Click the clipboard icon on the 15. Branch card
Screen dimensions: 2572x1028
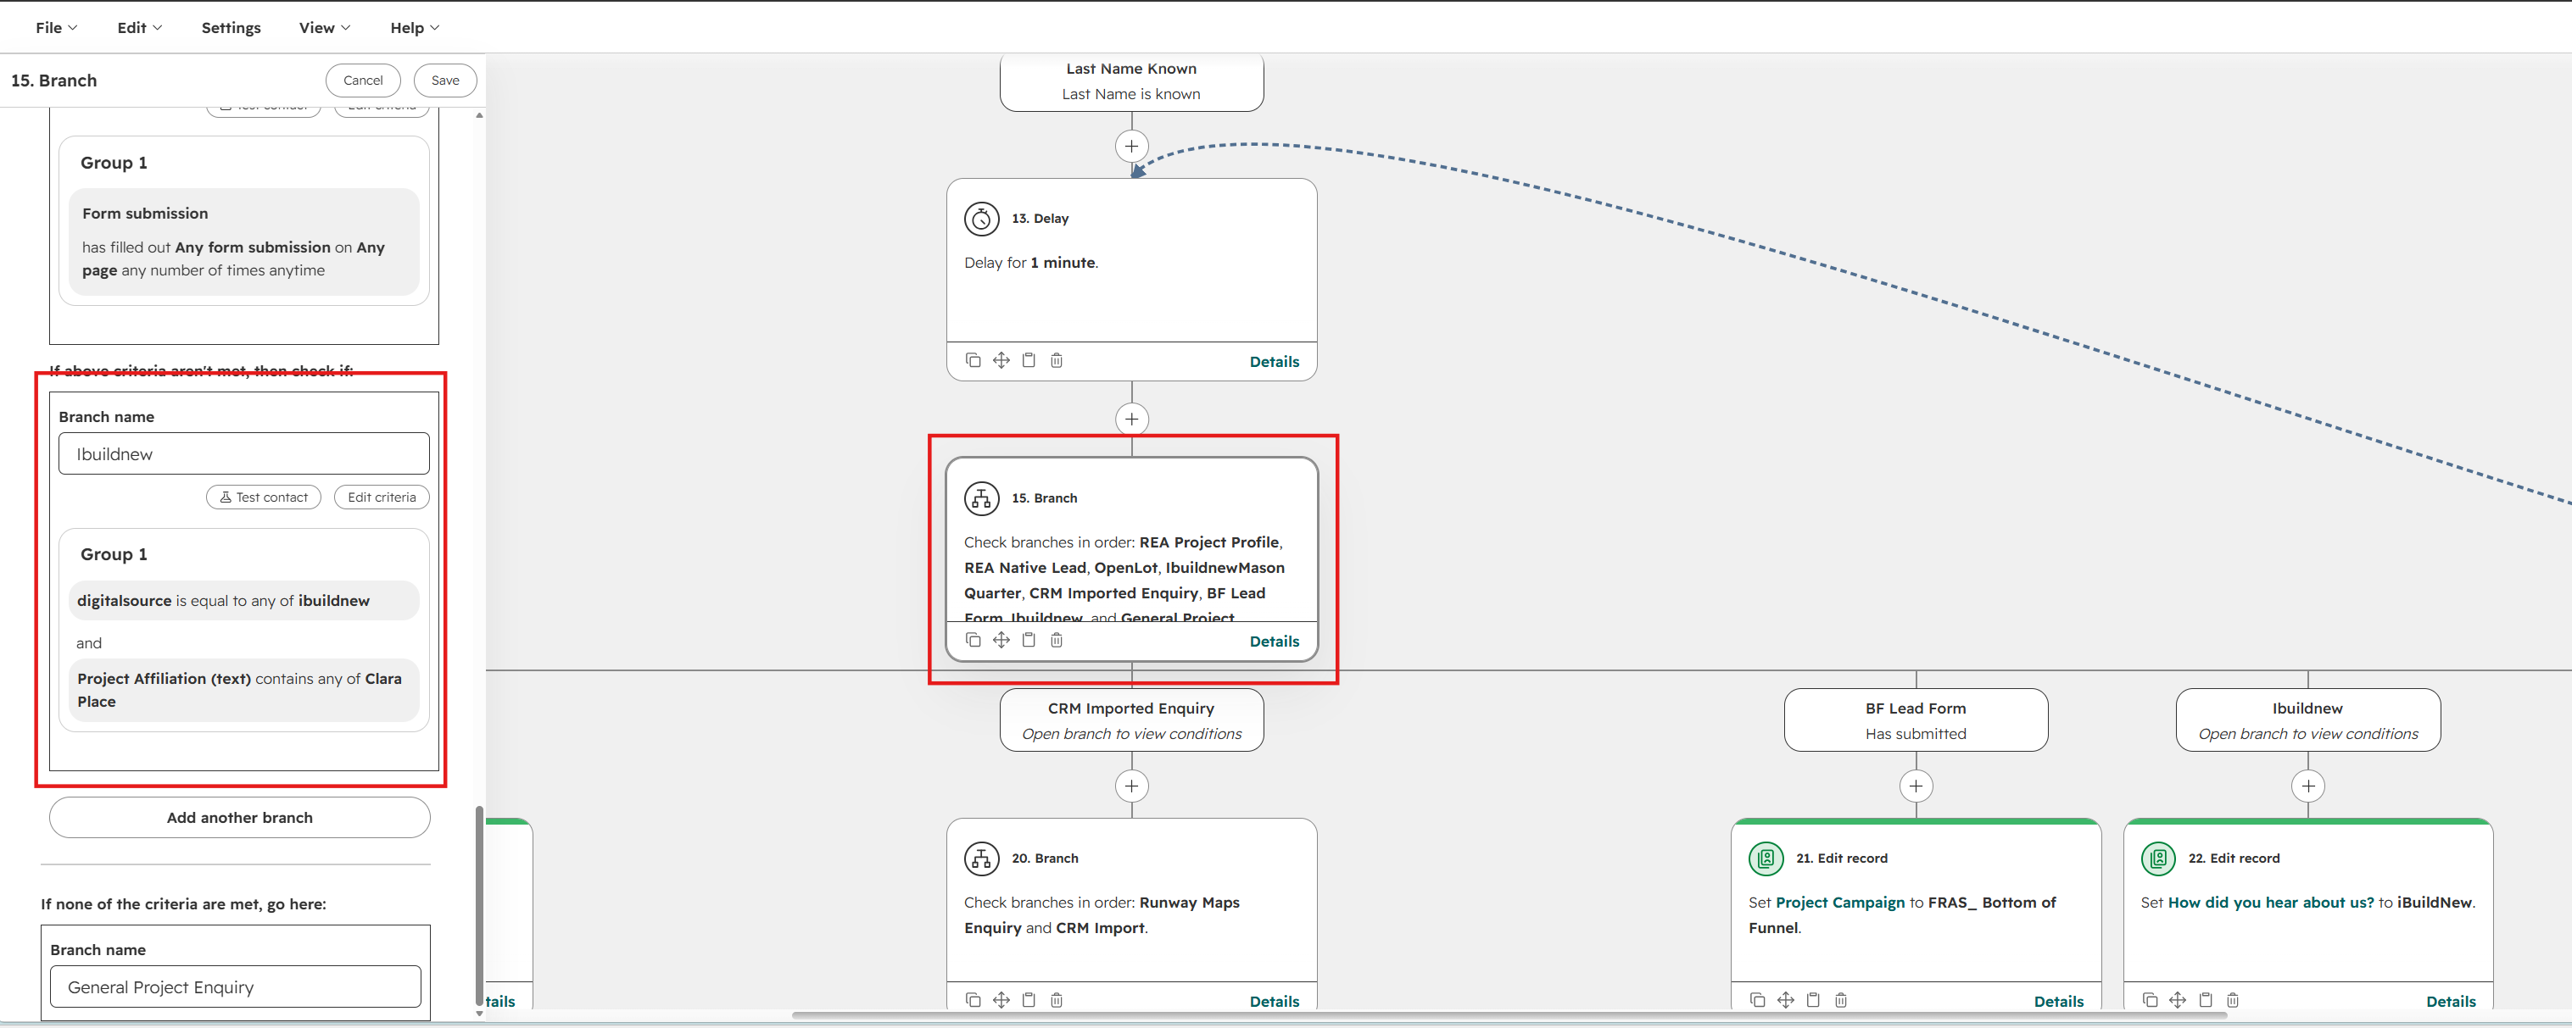click(1029, 640)
